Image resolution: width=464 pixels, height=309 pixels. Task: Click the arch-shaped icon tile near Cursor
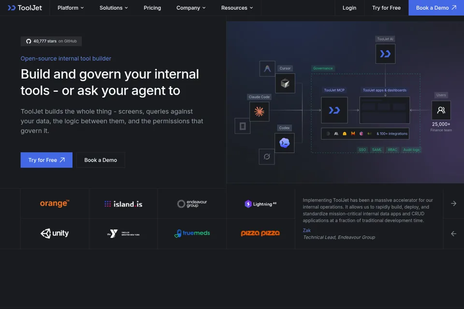(267, 69)
